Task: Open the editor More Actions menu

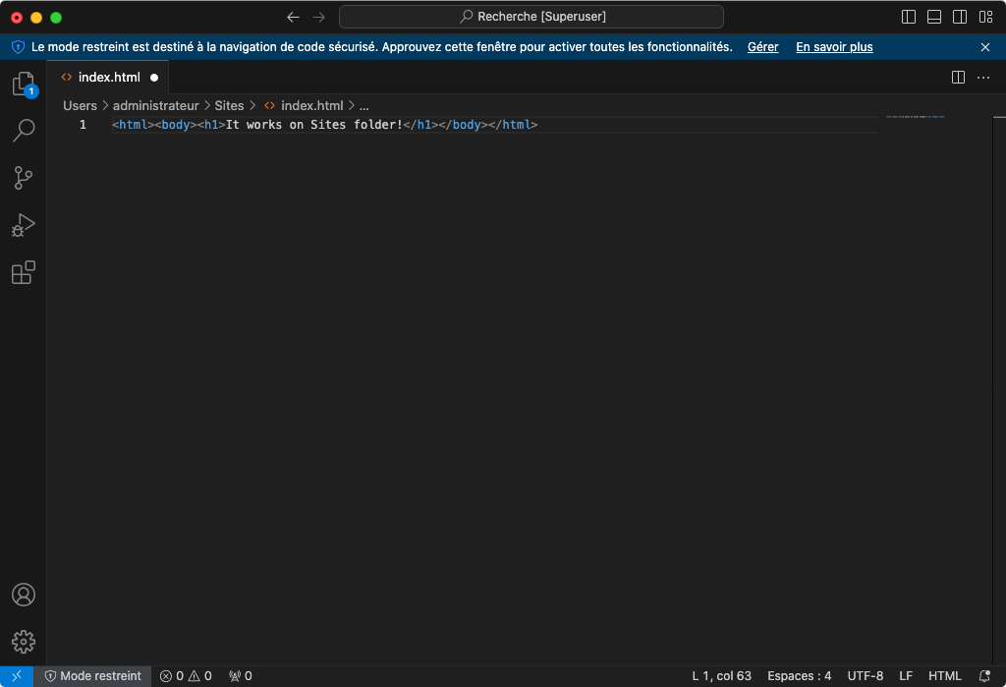Action: pyautogui.click(x=983, y=78)
